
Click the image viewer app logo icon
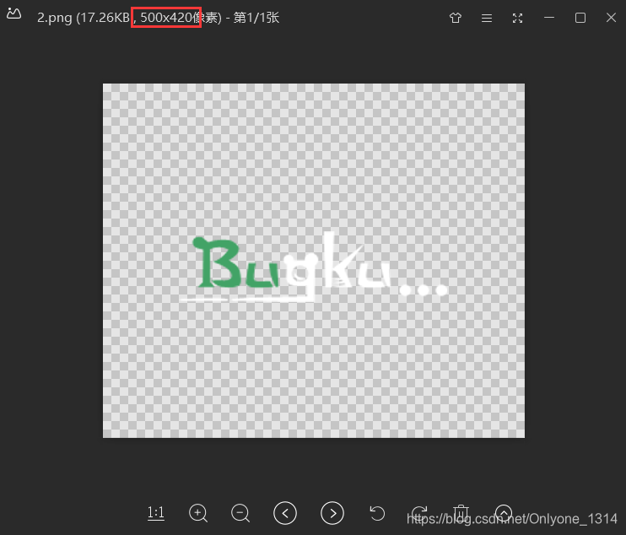tap(14, 14)
